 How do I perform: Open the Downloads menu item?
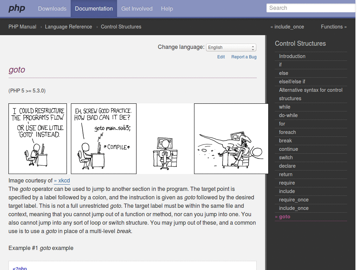[52, 8]
